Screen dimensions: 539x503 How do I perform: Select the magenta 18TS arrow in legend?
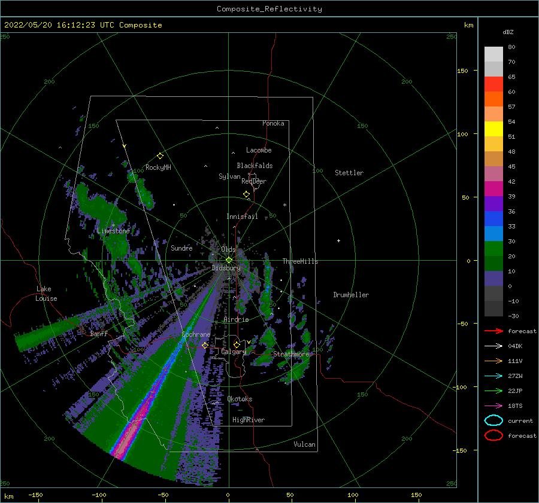pyautogui.click(x=493, y=406)
